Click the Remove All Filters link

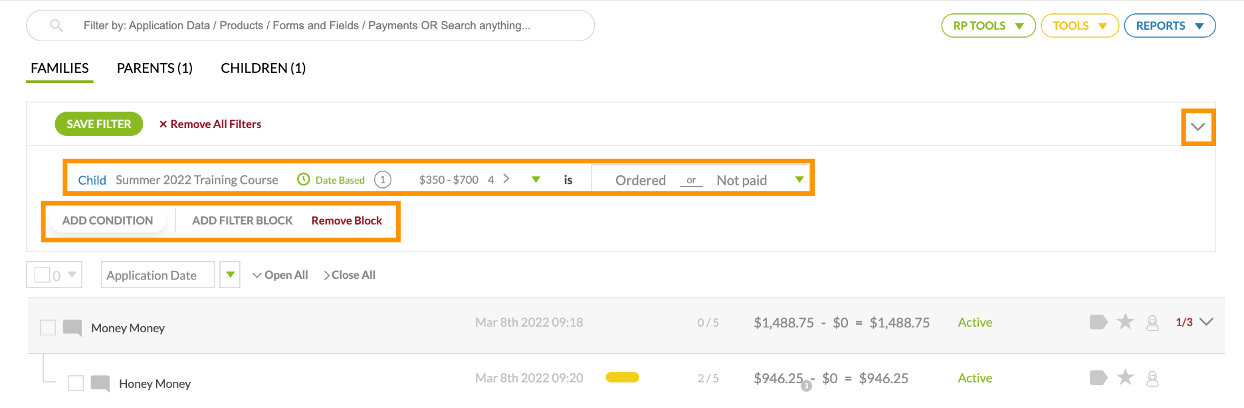[x=210, y=124]
